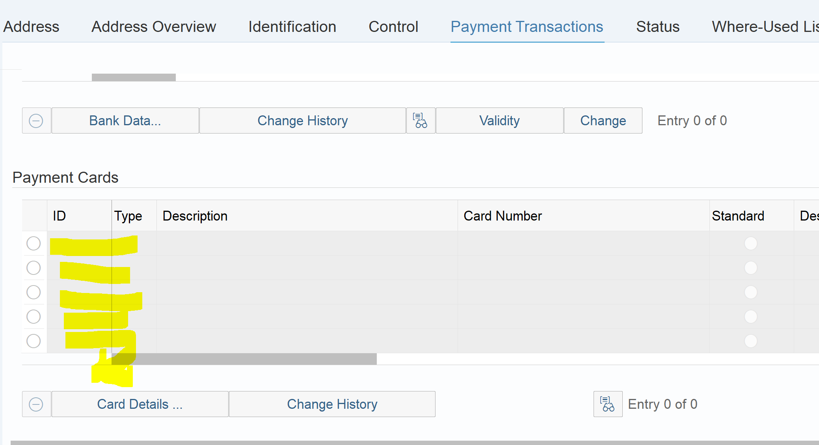Open Card Details ... dialog
Image resolution: width=819 pixels, height=445 pixels.
click(140, 404)
